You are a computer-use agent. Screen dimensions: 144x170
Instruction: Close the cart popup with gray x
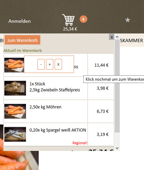tap(112, 37)
